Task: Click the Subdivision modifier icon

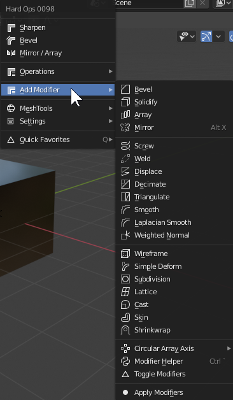Action: point(125,279)
